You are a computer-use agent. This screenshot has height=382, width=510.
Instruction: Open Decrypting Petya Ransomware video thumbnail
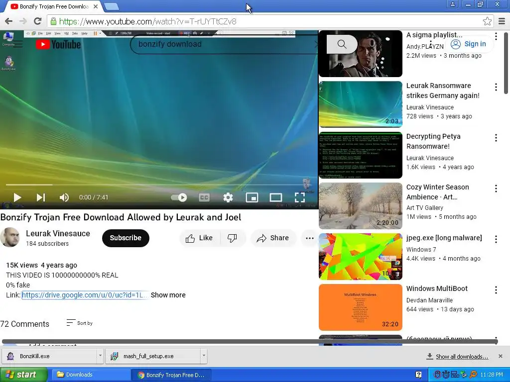361,155
